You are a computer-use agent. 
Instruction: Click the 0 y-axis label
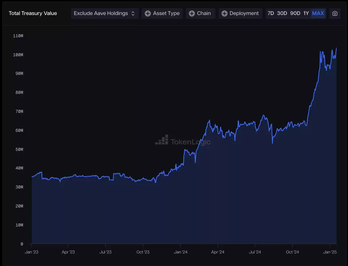(x=22, y=244)
